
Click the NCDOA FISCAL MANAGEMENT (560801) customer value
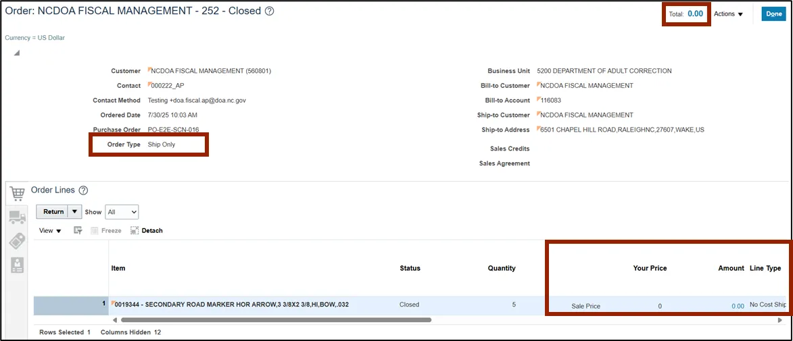(211, 71)
